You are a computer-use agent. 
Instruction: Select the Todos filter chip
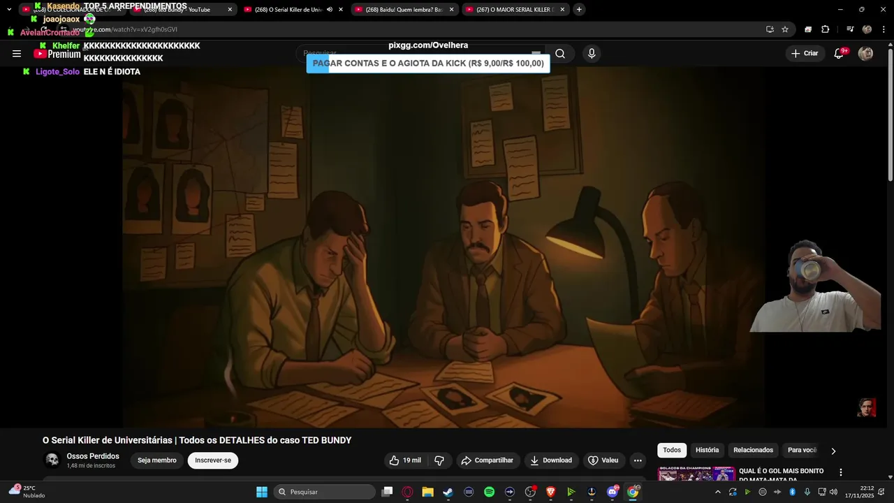click(672, 450)
